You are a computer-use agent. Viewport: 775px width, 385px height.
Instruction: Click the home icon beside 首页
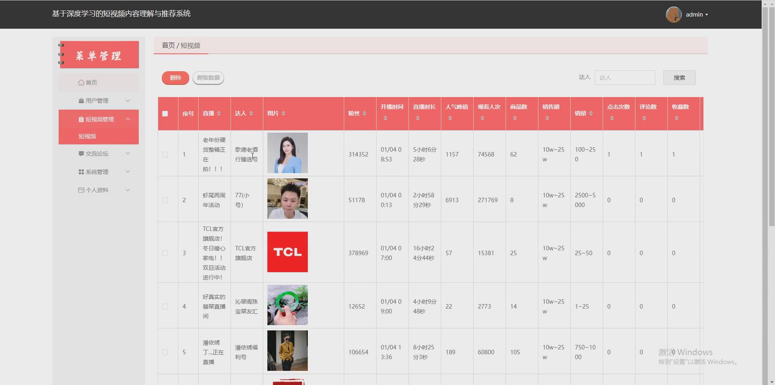click(81, 82)
